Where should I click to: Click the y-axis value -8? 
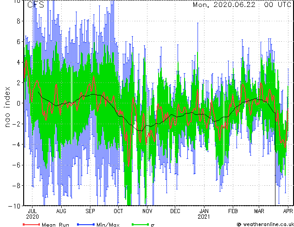[x=16, y=185]
